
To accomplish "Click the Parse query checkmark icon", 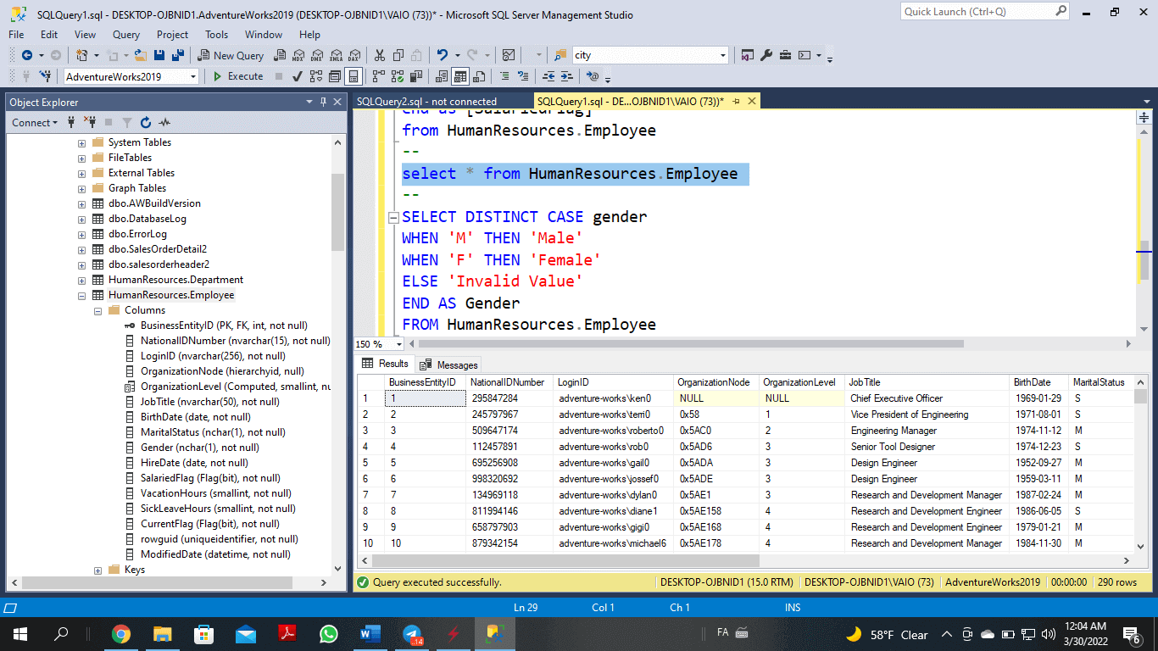I will click(298, 76).
